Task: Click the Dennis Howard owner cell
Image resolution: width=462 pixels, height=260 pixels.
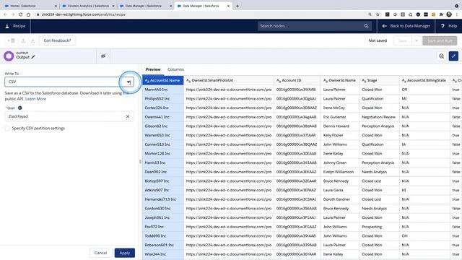Action: (x=340, y=126)
